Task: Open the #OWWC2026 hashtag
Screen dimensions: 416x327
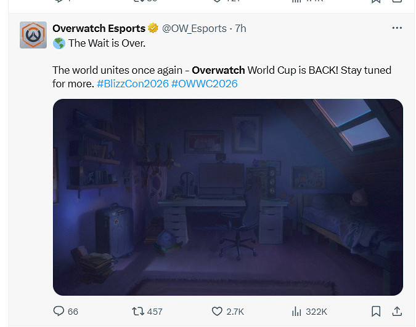Action: pos(204,84)
